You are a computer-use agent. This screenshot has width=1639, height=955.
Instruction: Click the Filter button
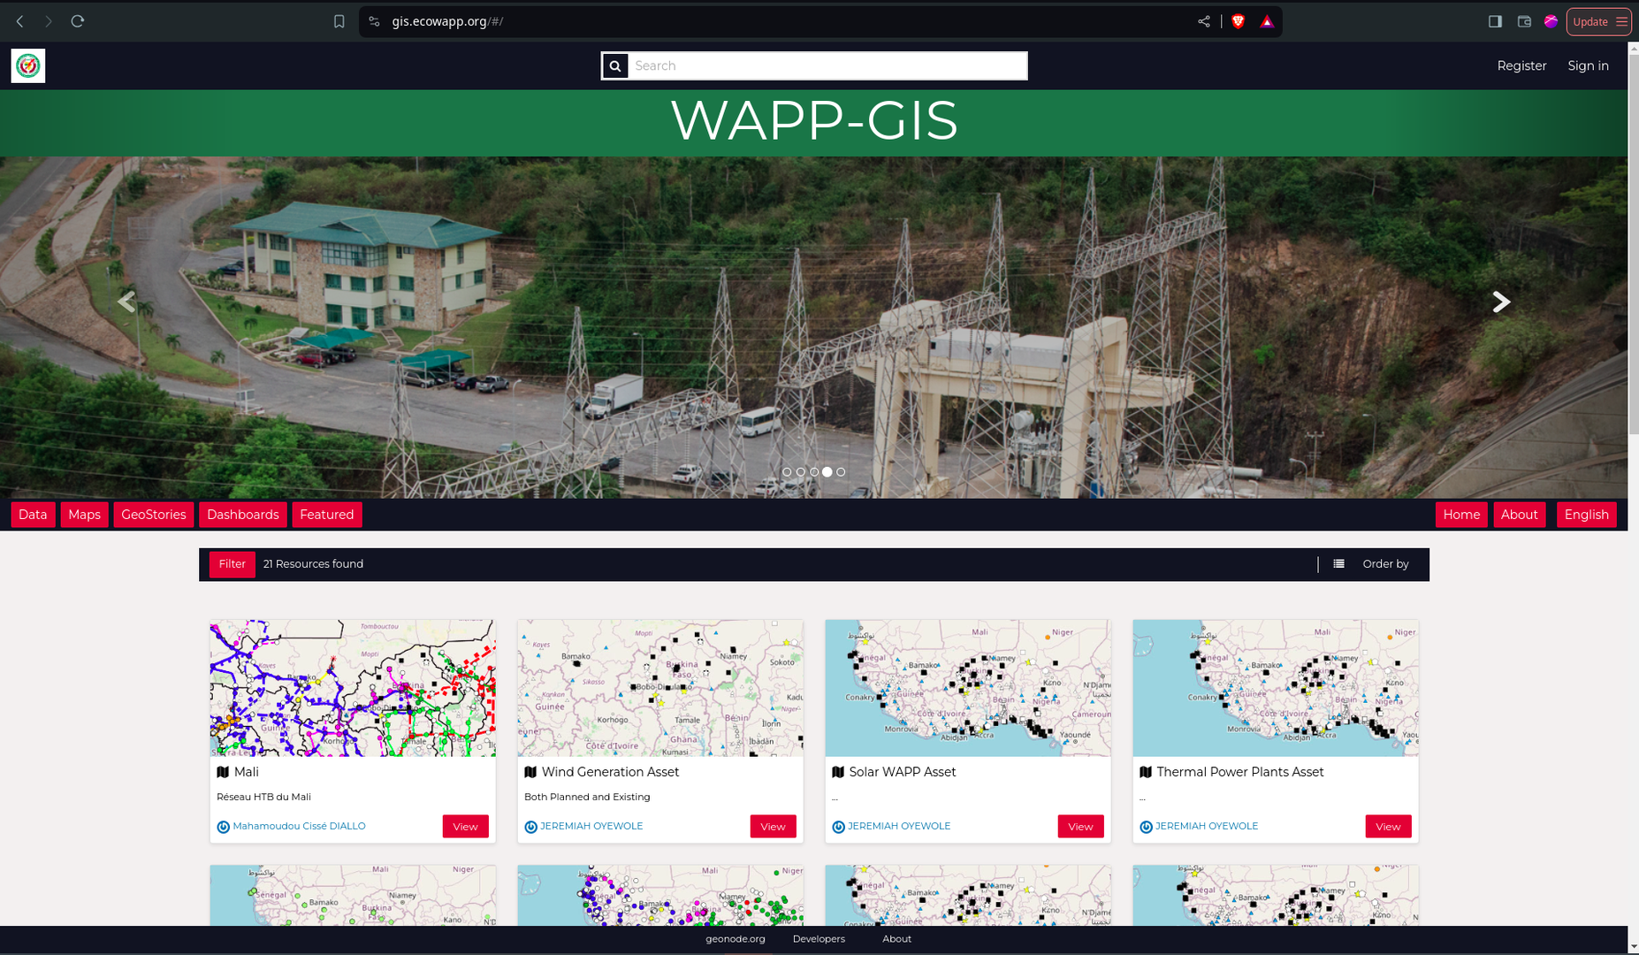pyautogui.click(x=232, y=564)
